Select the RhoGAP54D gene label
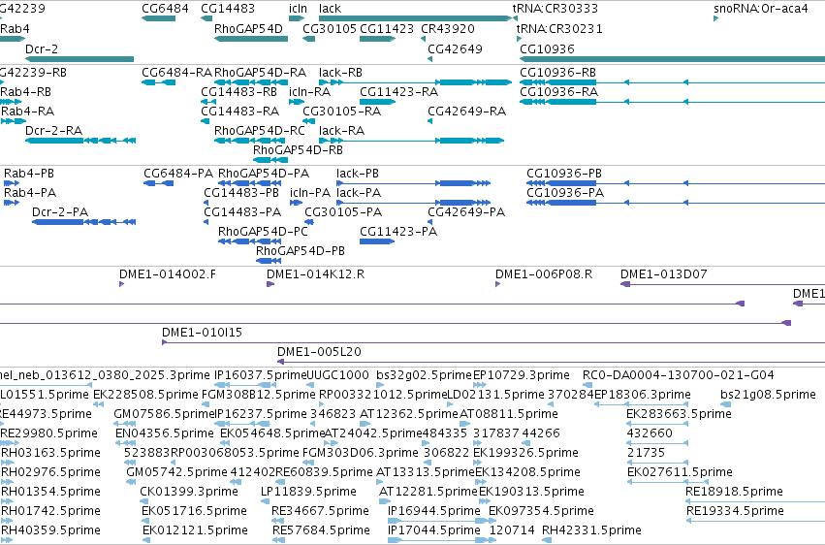This screenshot has height=545, width=825. click(x=248, y=29)
